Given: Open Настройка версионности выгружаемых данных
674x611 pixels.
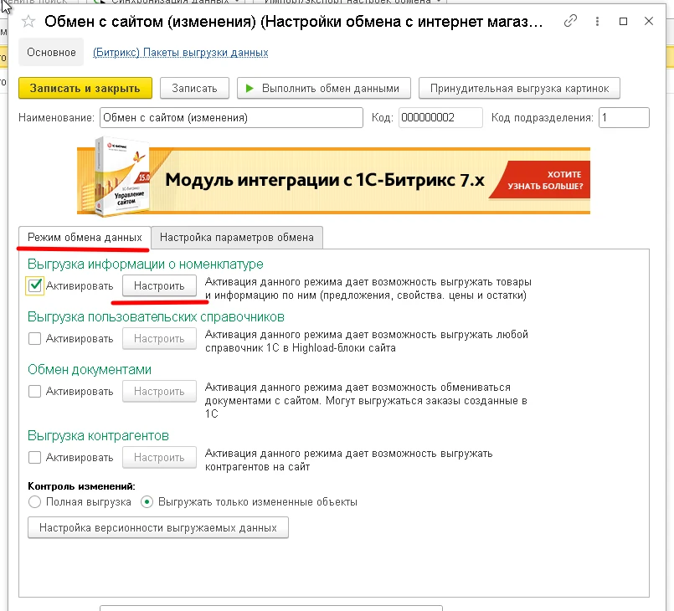Looking at the screenshot, I should point(157,527).
